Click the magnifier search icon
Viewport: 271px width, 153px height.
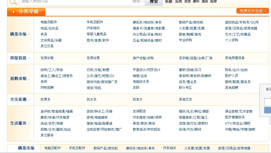[13, 2]
